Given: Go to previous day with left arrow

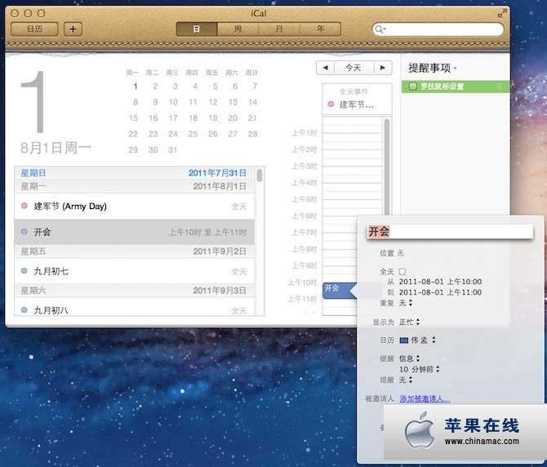Looking at the screenshot, I should 326,68.
